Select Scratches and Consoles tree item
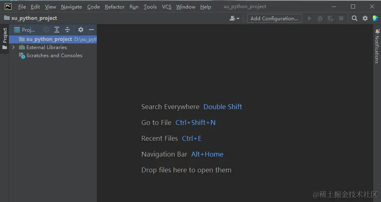Viewport: 381px width, 202px height. click(54, 56)
